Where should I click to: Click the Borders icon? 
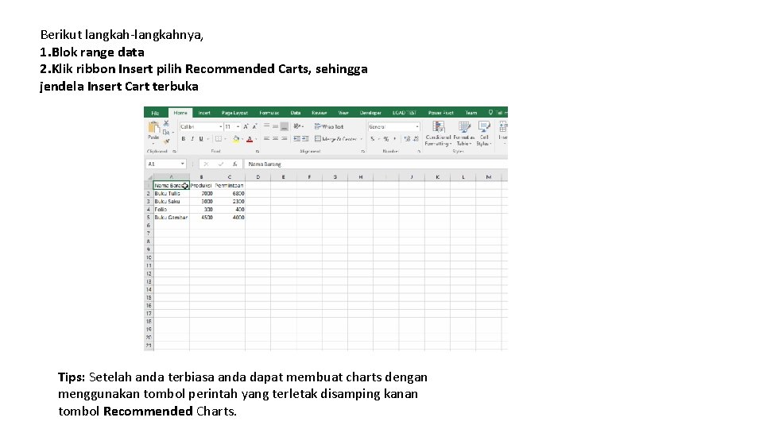[x=219, y=138]
